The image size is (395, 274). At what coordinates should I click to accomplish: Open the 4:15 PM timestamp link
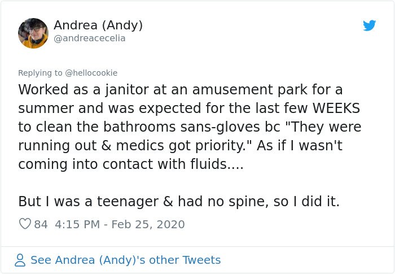pyautogui.click(x=77, y=224)
